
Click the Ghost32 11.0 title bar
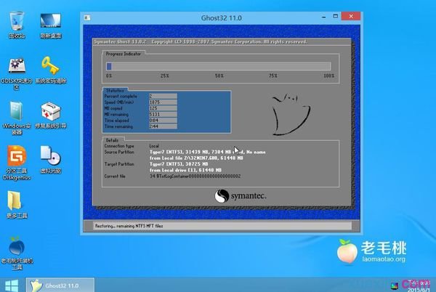(222, 17)
